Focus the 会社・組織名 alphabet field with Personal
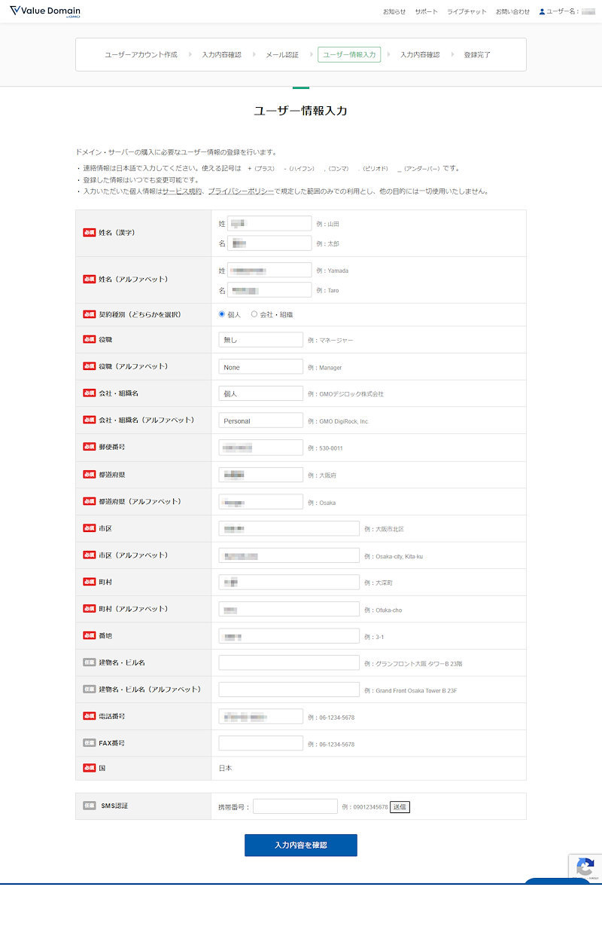 click(x=260, y=421)
